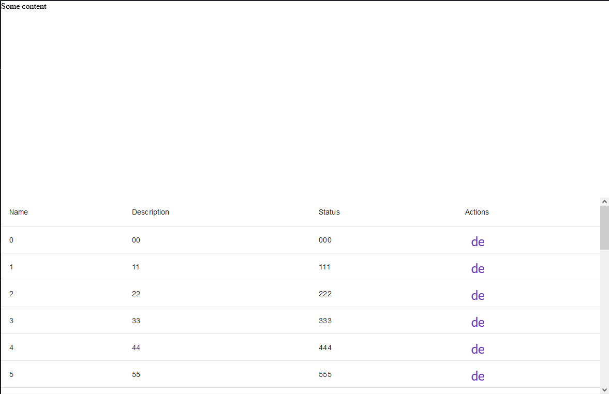Screen dimensions: 609x394
Task: Select the Status column header
Action: [329, 212]
